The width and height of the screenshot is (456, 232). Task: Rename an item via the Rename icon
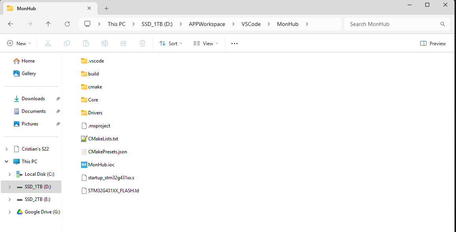(x=105, y=43)
